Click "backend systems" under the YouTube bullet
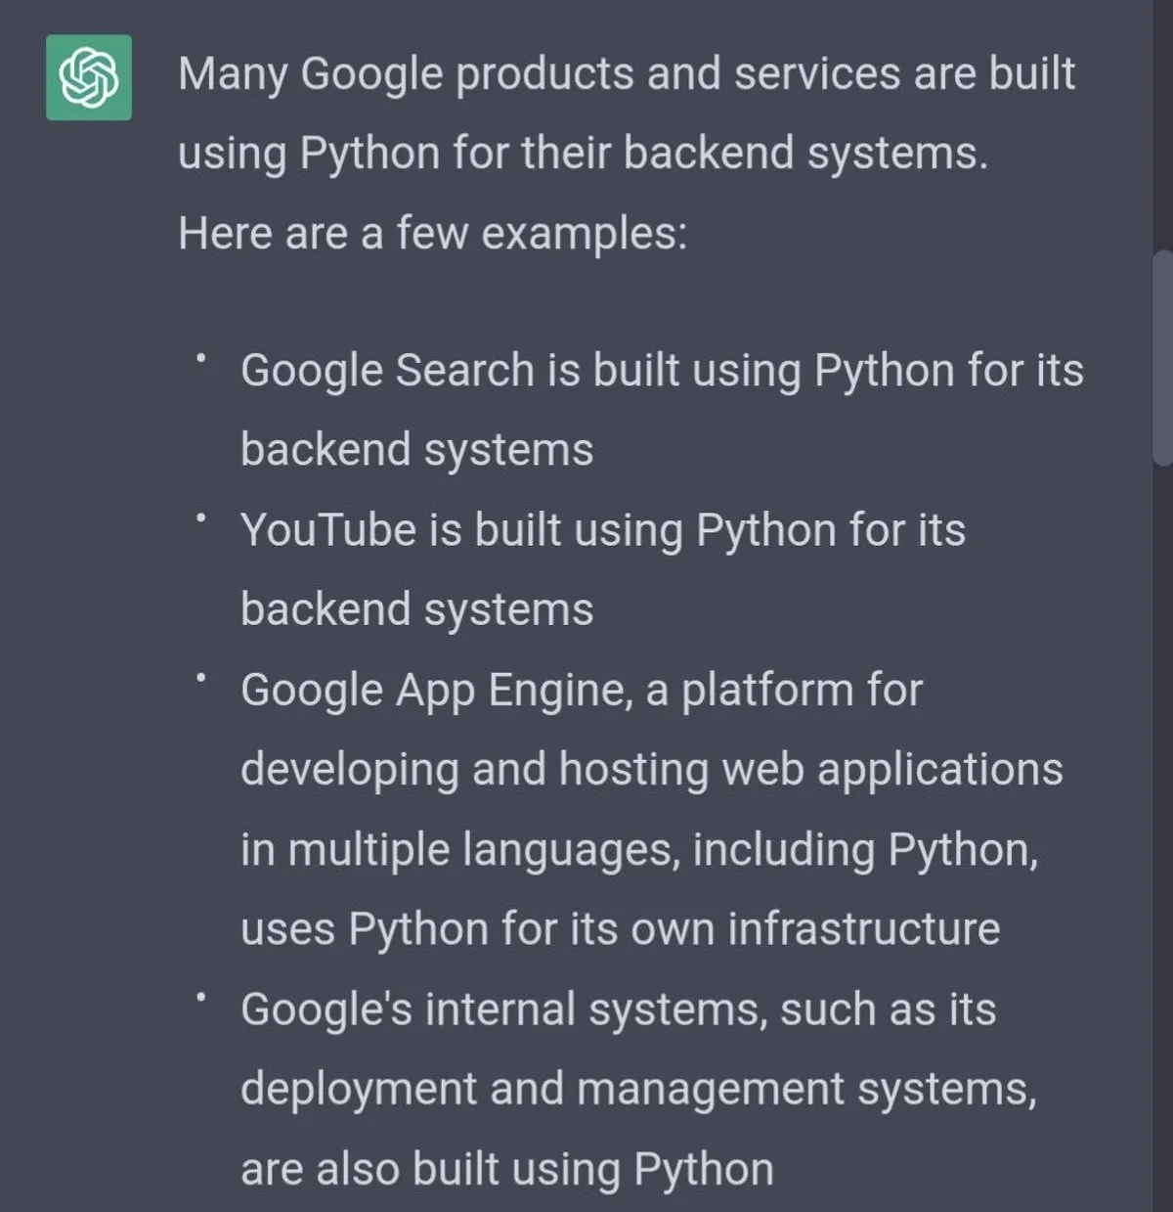Screen dimensions: 1173x1212 coord(416,609)
